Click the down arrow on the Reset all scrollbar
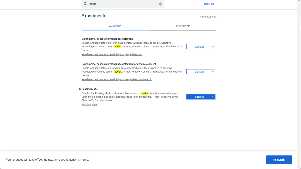 pyautogui.click(x=299, y=167)
